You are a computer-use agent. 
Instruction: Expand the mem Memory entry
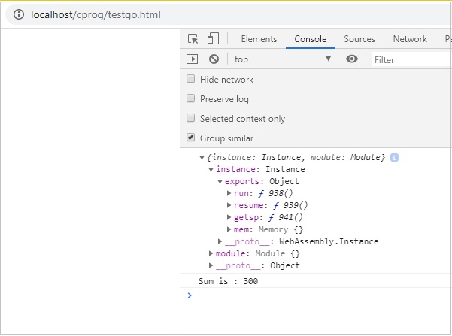coord(229,229)
